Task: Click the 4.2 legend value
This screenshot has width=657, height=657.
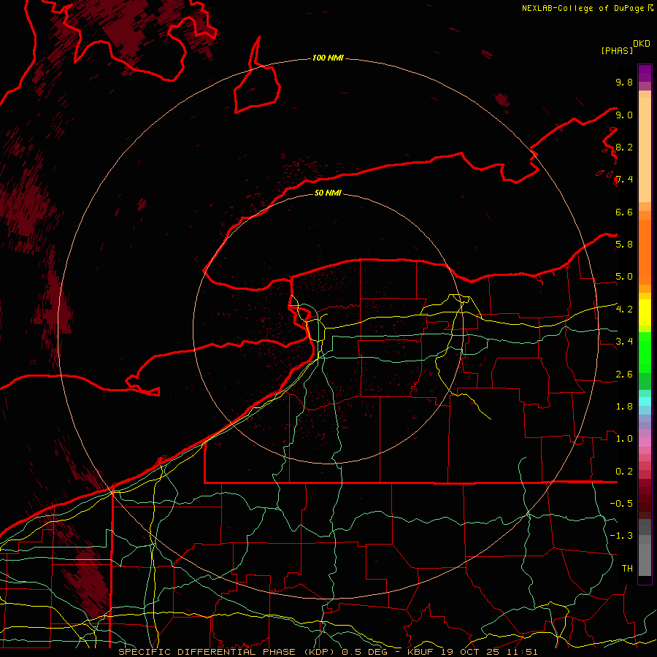Action: tap(624, 310)
